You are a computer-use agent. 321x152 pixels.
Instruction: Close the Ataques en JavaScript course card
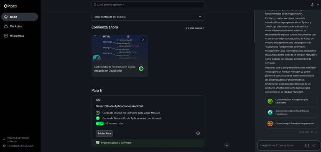143,40
